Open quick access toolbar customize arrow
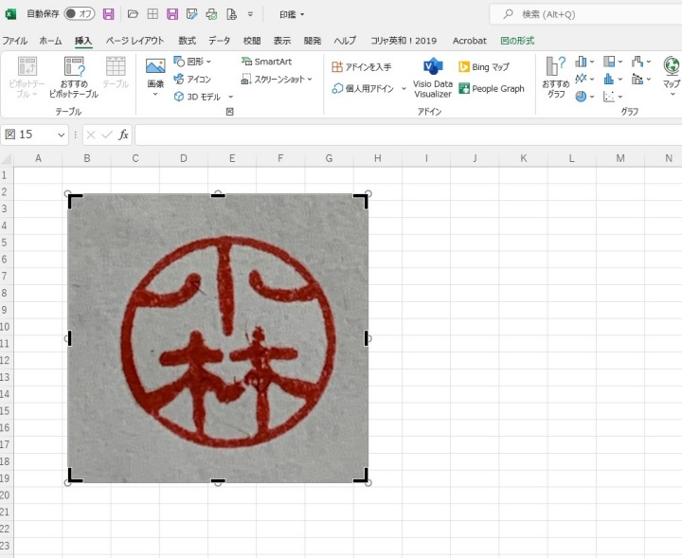This screenshot has height=558, width=682. tap(250, 14)
